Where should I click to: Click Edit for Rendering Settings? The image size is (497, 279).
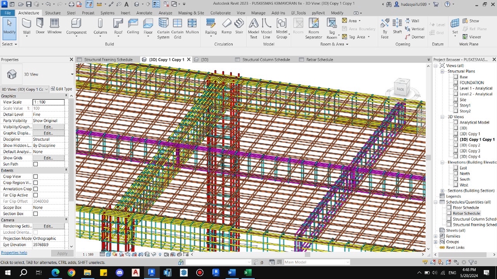click(49, 226)
